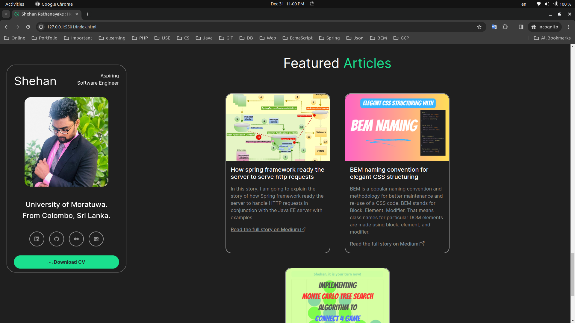Open the Chrome three-dot menu

point(568,27)
